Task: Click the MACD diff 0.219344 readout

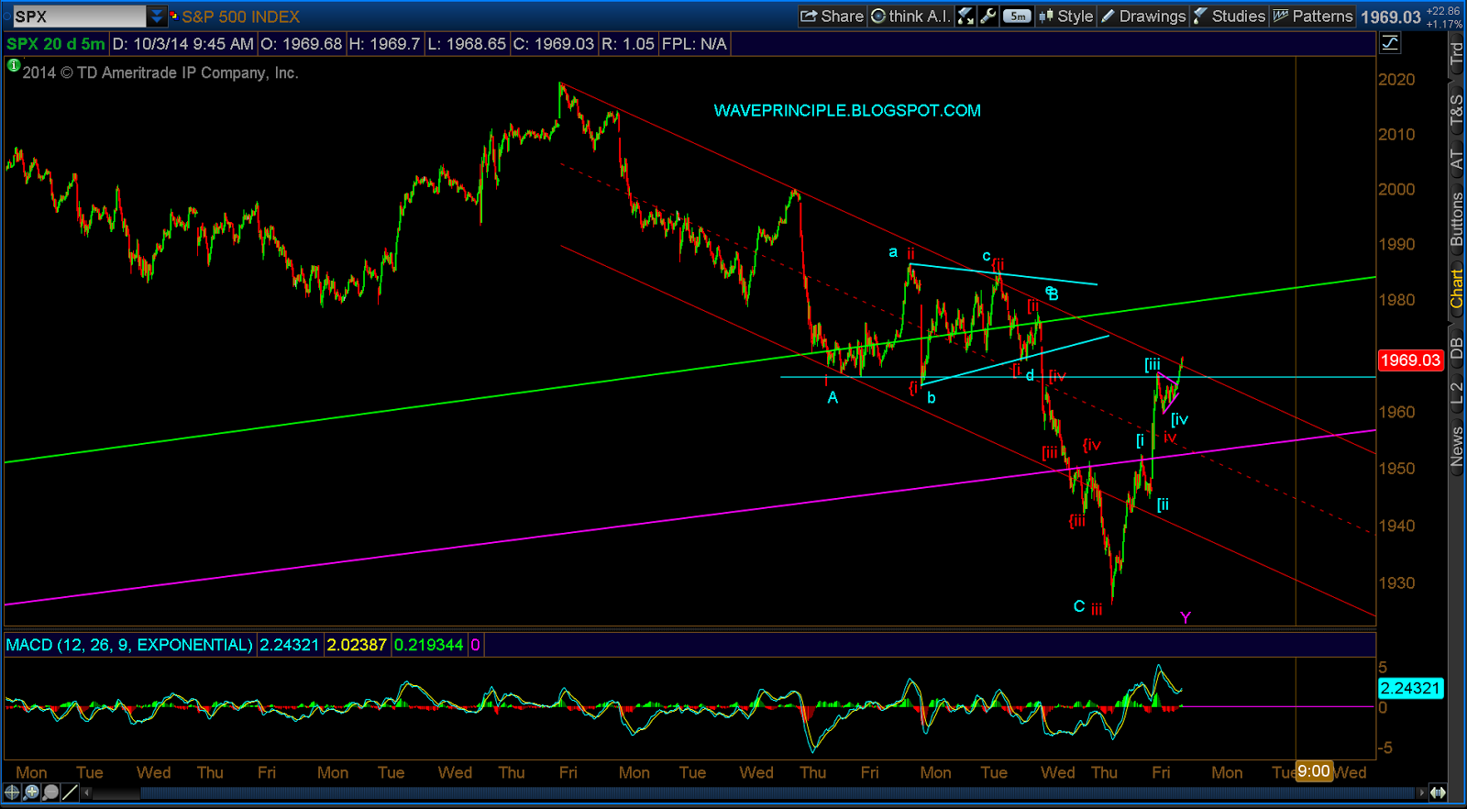Action: 429,645
